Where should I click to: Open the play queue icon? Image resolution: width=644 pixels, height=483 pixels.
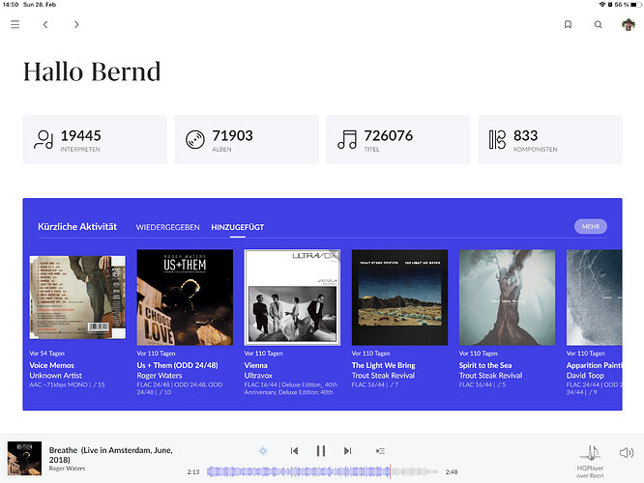click(x=380, y=451)
